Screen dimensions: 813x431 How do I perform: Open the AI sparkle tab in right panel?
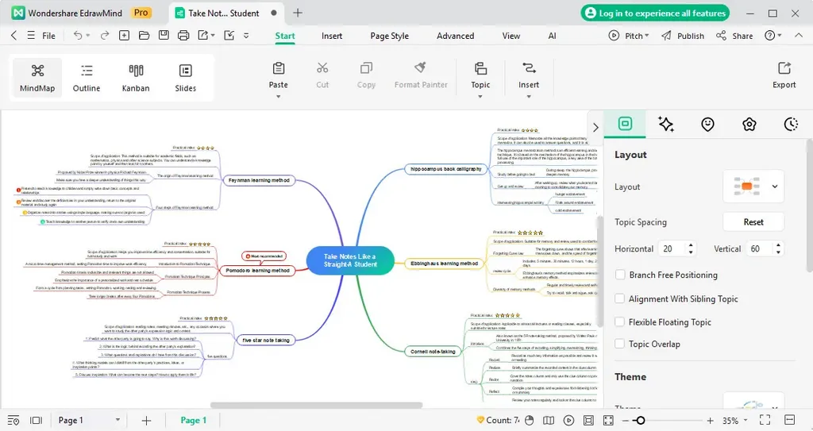tap(666, 124)
